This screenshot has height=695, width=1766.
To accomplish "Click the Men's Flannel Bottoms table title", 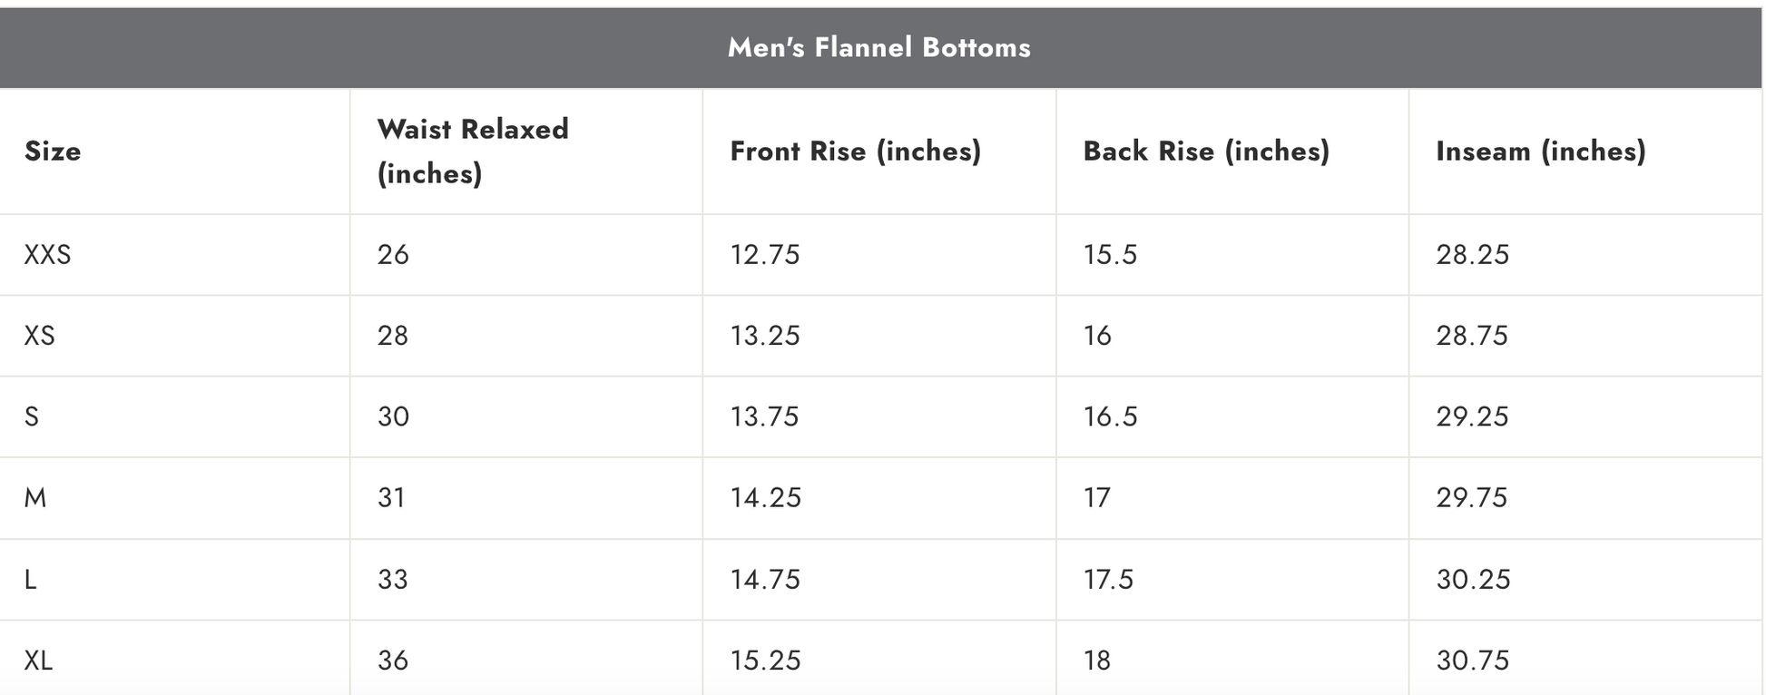I will [878, 47].
